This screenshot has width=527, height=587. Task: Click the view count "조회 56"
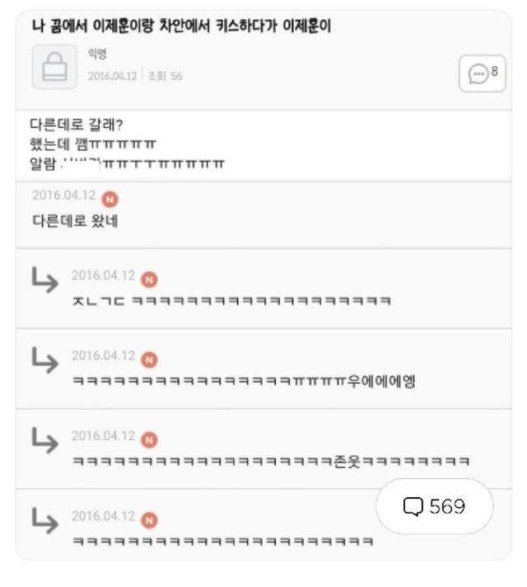pyautogui.click(x=165, y=77)
